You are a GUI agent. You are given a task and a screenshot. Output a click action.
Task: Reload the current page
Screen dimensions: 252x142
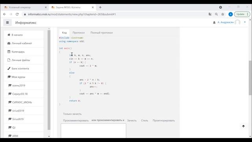[x=17, y=14]
